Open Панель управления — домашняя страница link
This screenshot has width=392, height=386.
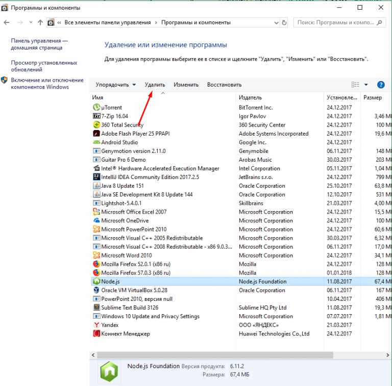[x=39, y=44]
